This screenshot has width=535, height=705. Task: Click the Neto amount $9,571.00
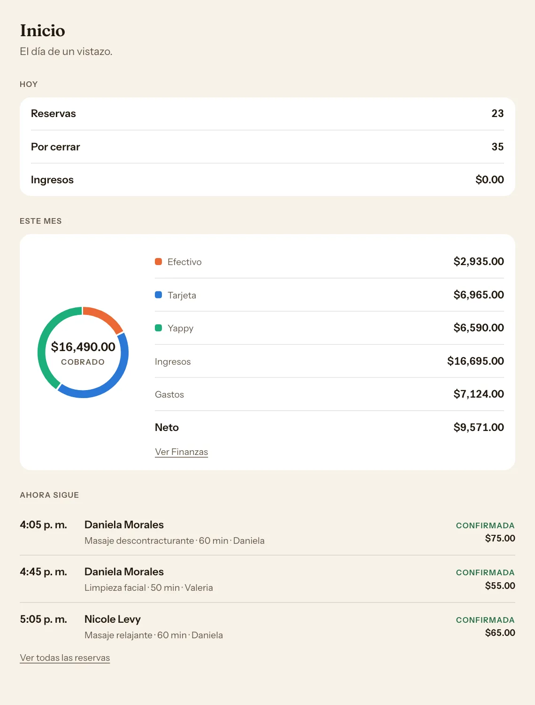coord(479,427)
